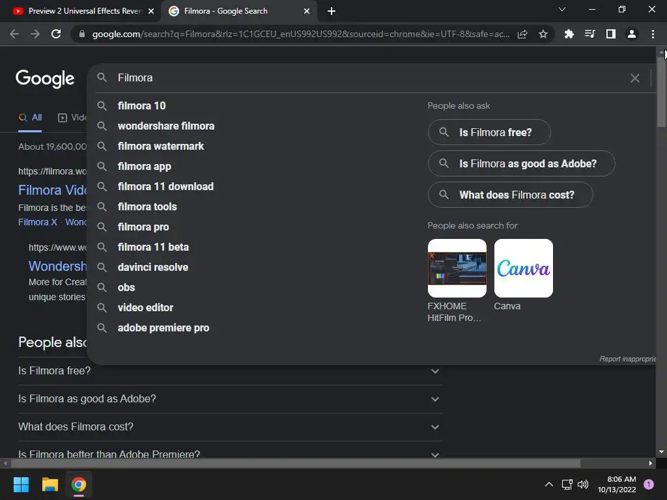Open the volume tray icon
This screenshot has width=667, height=500.
(x=583, y=484)
